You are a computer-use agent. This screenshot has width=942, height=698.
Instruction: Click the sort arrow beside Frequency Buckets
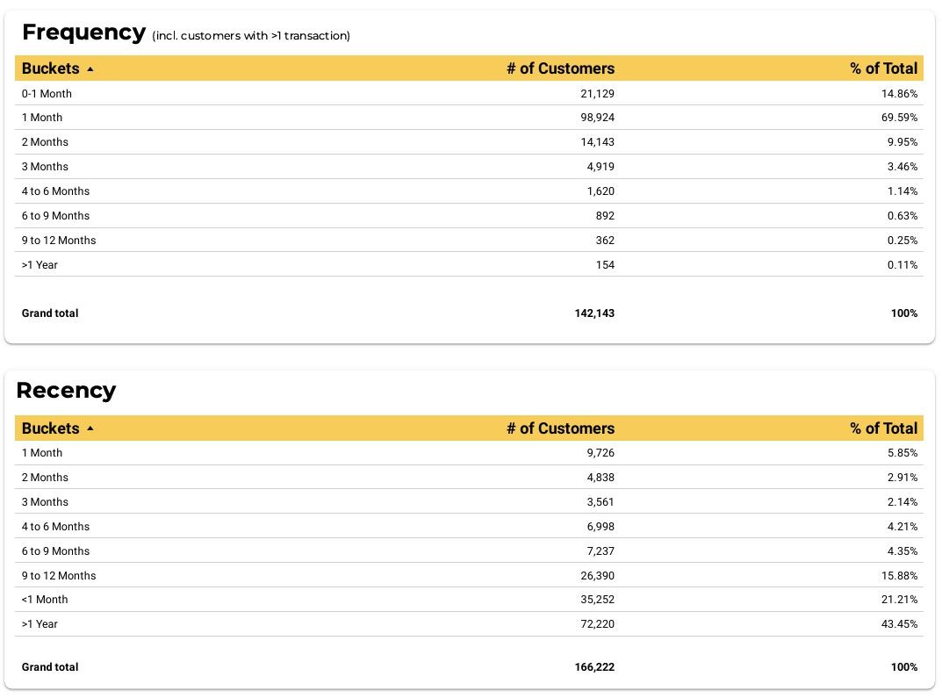90,69
